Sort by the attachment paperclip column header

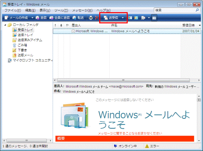point(61,25)
